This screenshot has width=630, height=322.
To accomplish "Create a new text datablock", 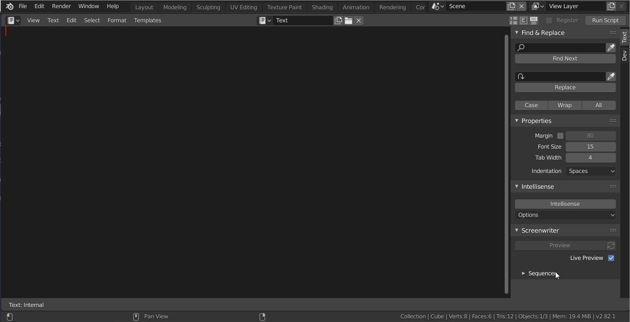I will (338, 20).
